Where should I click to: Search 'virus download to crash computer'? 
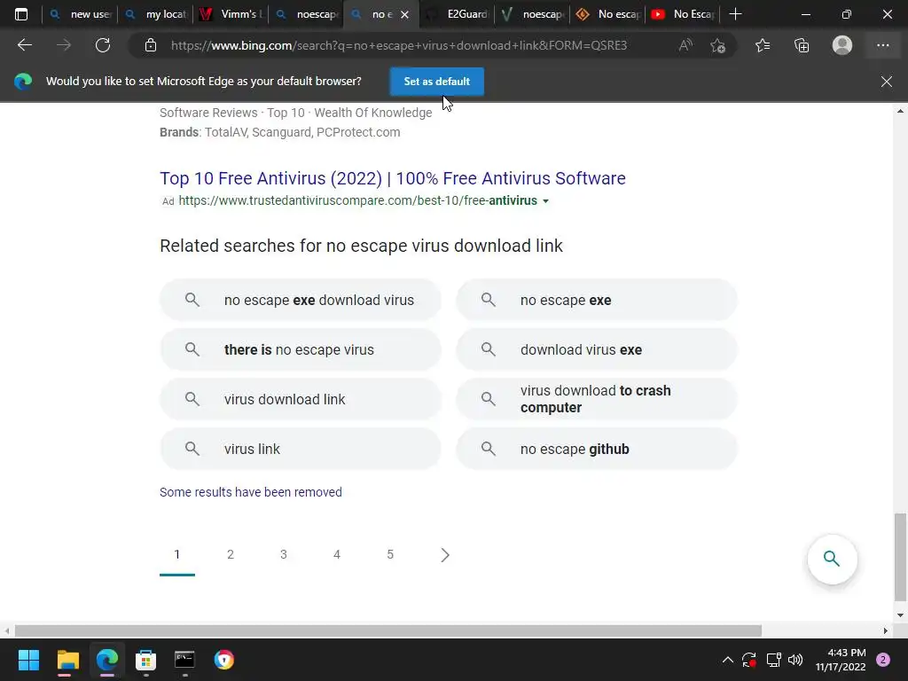[x=597, y=399]
